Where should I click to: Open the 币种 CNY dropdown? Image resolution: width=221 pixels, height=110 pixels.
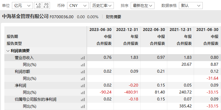coord(78,5)
